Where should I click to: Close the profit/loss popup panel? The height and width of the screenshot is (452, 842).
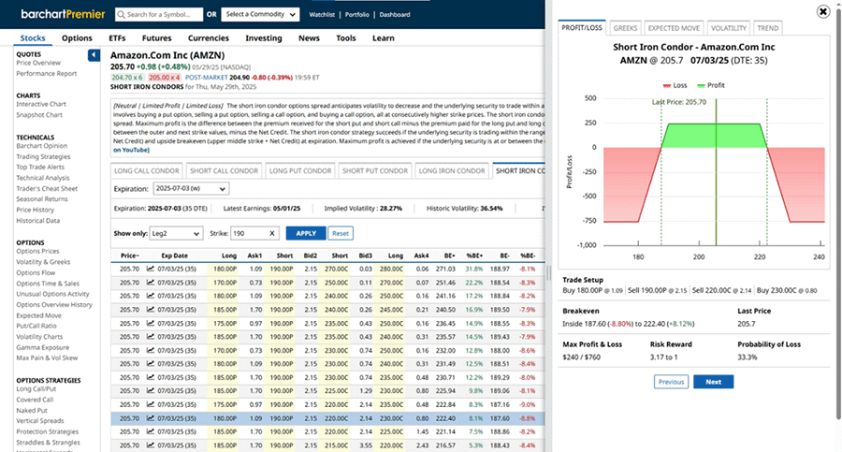click(x=822, y=11)
